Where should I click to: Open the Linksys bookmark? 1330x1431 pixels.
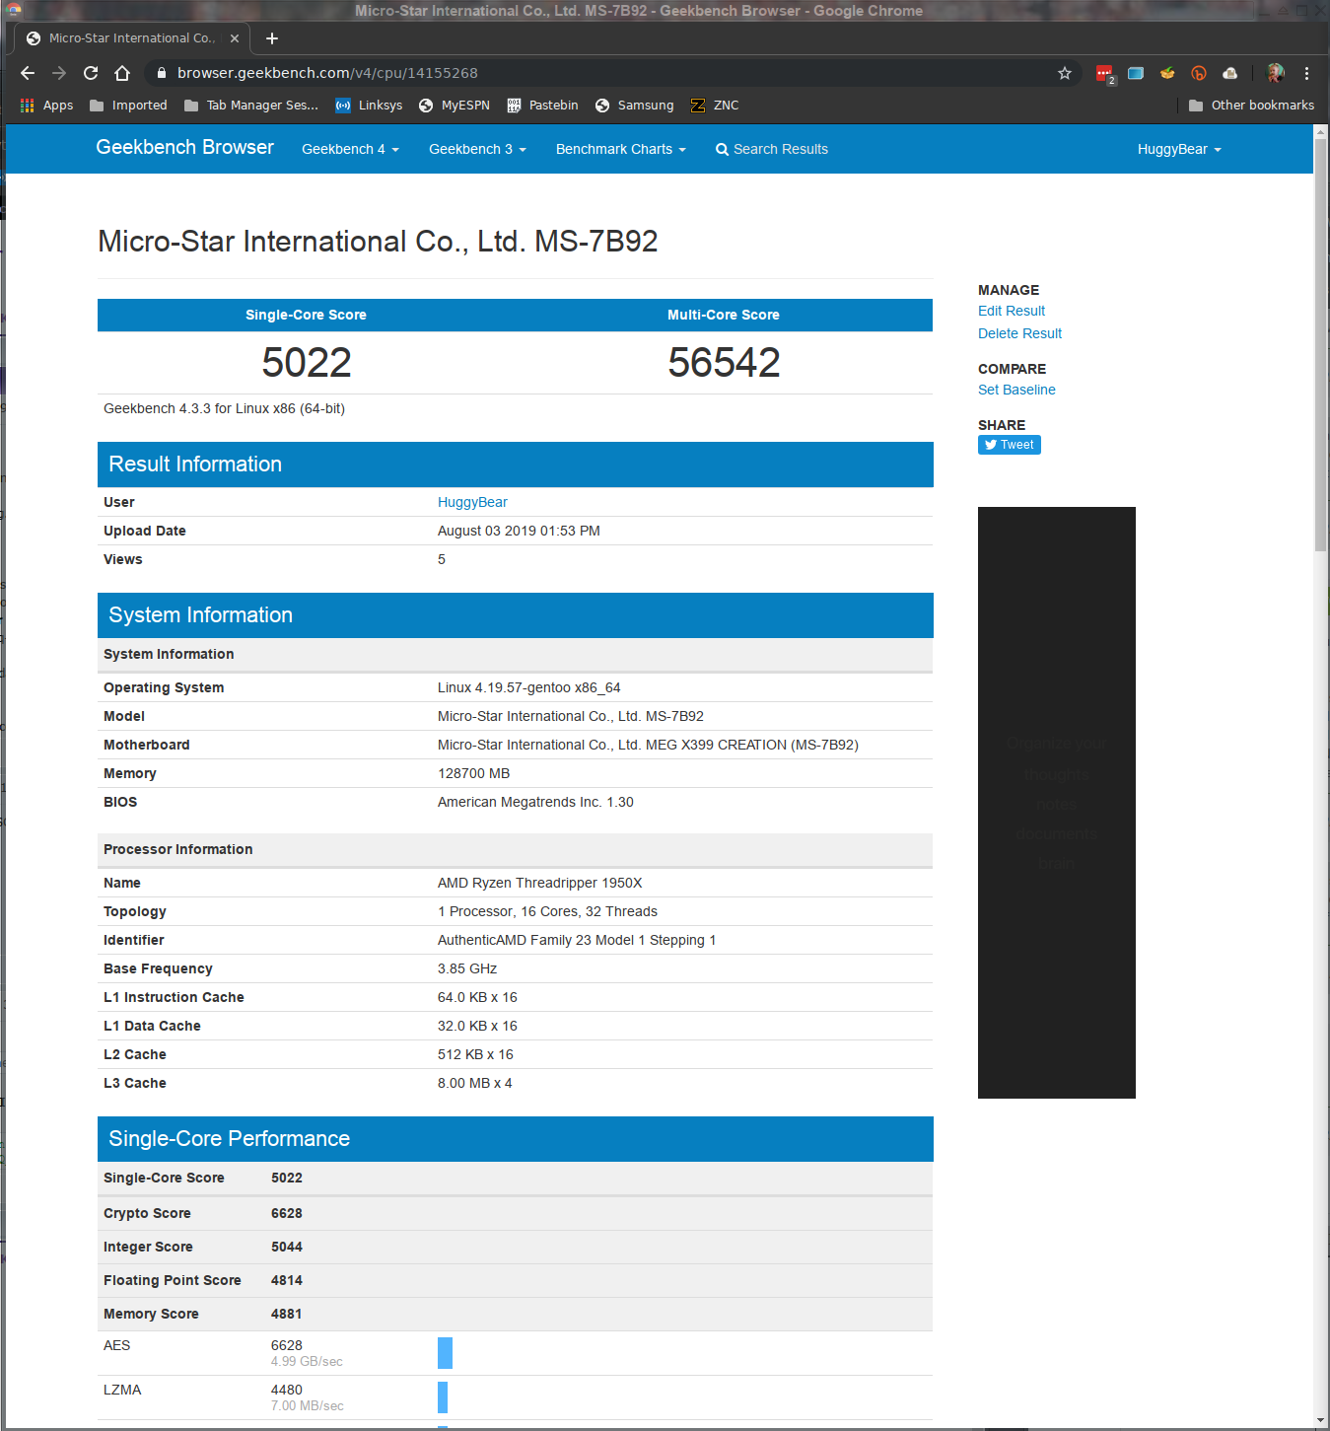[x=369, y=106]
